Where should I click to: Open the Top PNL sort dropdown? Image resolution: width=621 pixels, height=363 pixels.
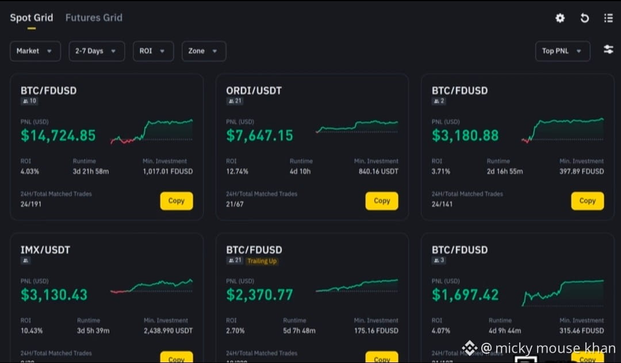pos(562,51)
